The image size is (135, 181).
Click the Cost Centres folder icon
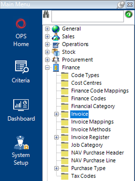point(65,83)
